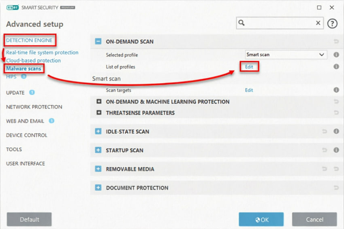This screenshot has width=344, height=229.
Task: Edit the Scan targets
Action: coord(249,90)
